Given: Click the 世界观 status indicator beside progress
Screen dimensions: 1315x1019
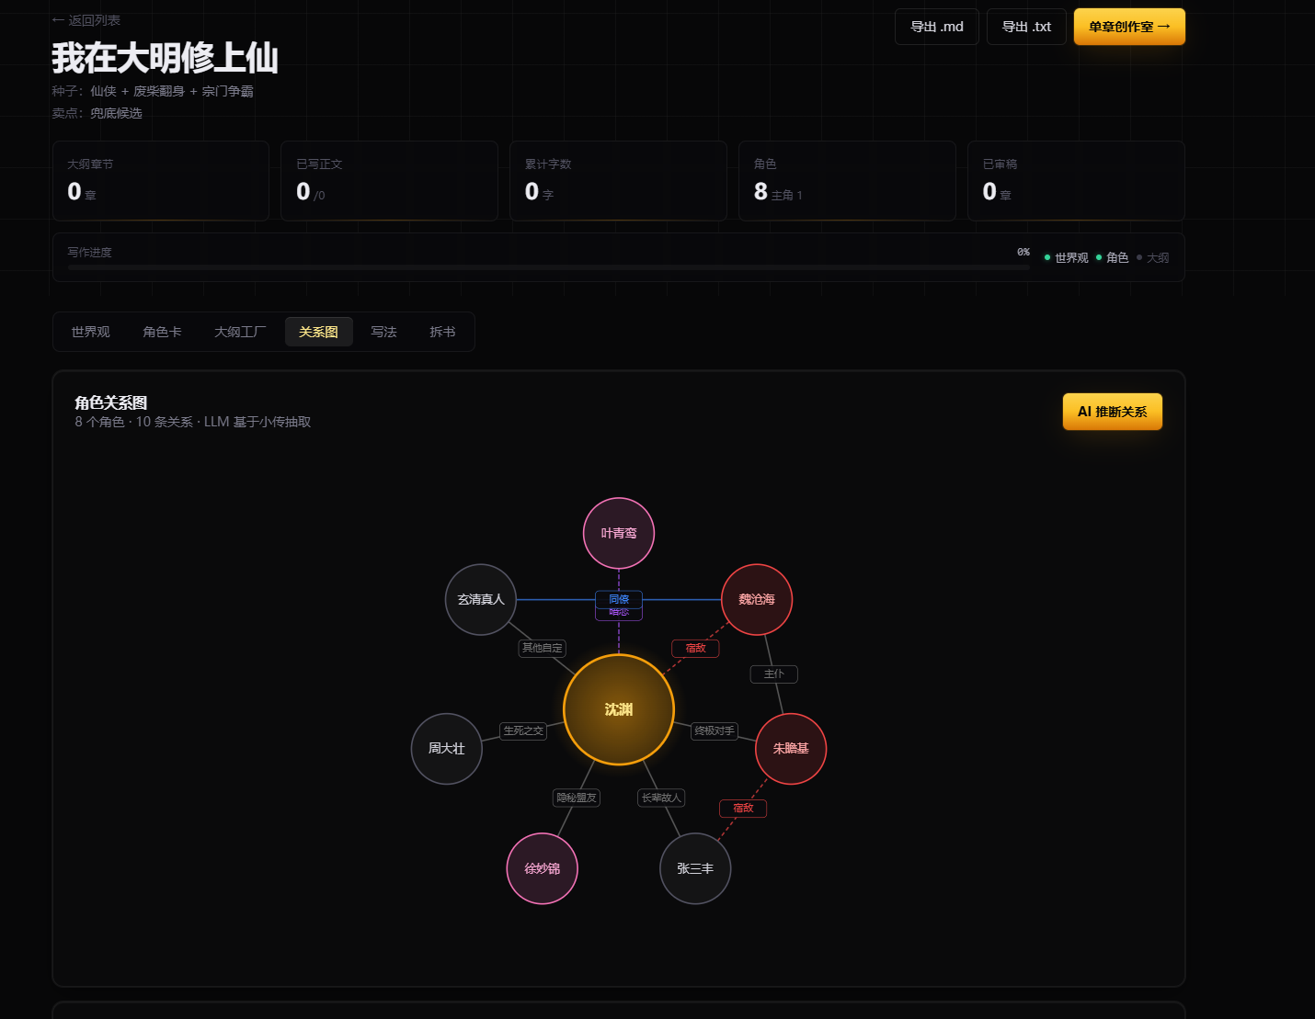Looking at the screenshot, I should pos(1067,257).
